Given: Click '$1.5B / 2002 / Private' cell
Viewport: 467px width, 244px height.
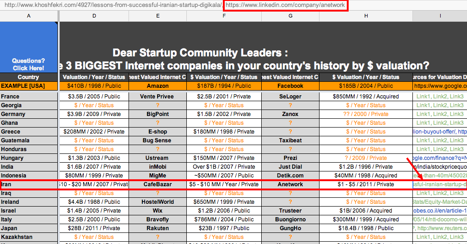Looking at the screenshot, I should pos(224,114).
